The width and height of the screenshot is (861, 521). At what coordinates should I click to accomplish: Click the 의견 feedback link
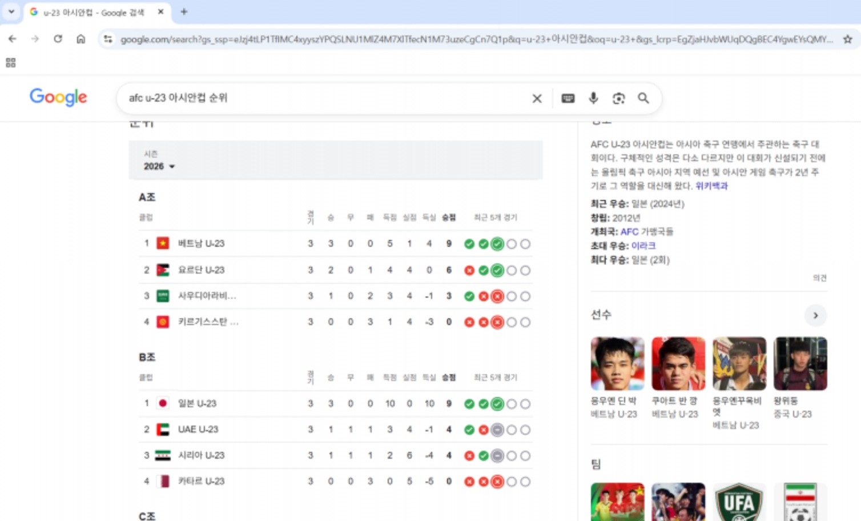coord(819,278)
